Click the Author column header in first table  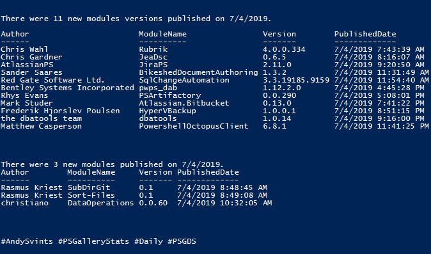coord(15,34)
